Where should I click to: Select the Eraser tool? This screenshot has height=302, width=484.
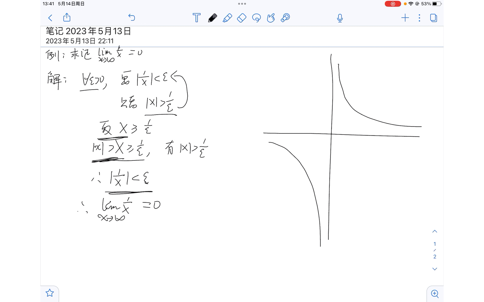tap(242, 18)
